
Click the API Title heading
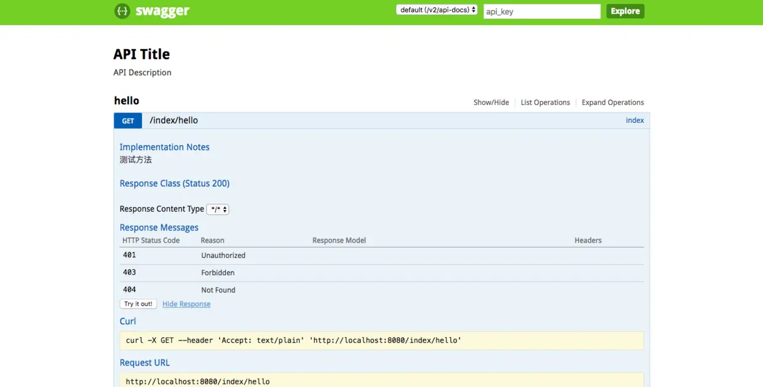coord(142,54)
